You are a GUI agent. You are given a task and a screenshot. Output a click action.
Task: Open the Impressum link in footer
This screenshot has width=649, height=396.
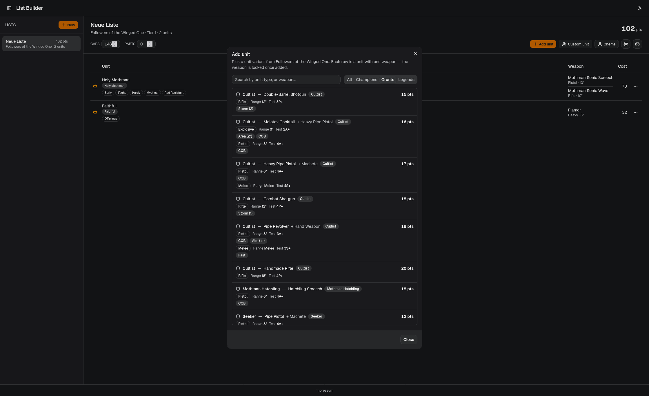[324, 390]
